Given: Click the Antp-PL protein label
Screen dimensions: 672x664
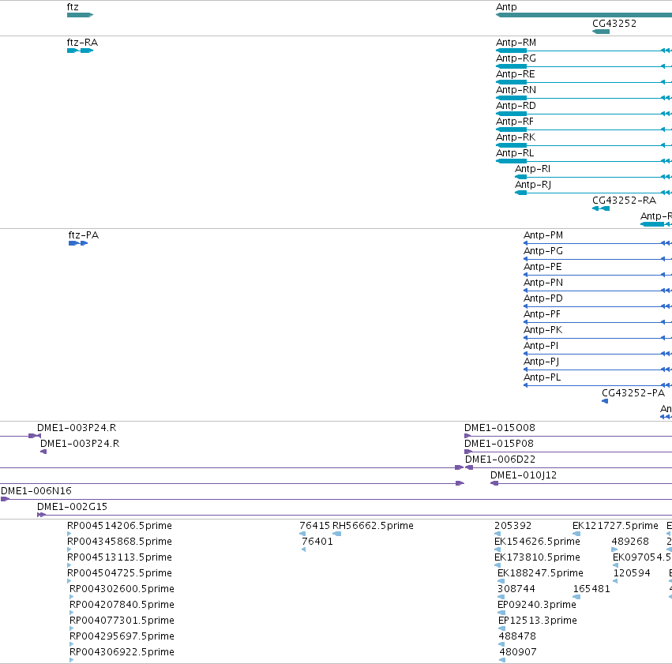Looking at the screenshot, I should [x=542, y=377].
